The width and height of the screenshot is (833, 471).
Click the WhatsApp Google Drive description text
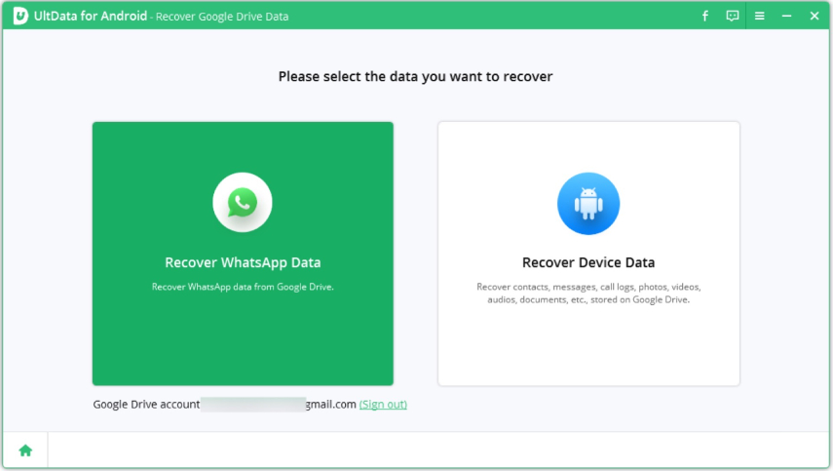click(x=243, y=287)
